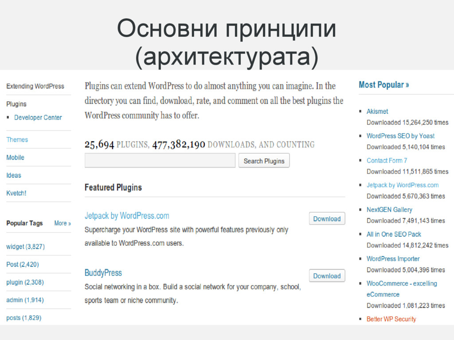Image resolution: width=454 pixels, height=340 pixels.
Task: Open WordPress SEO by Yoast
Action: 400,136
